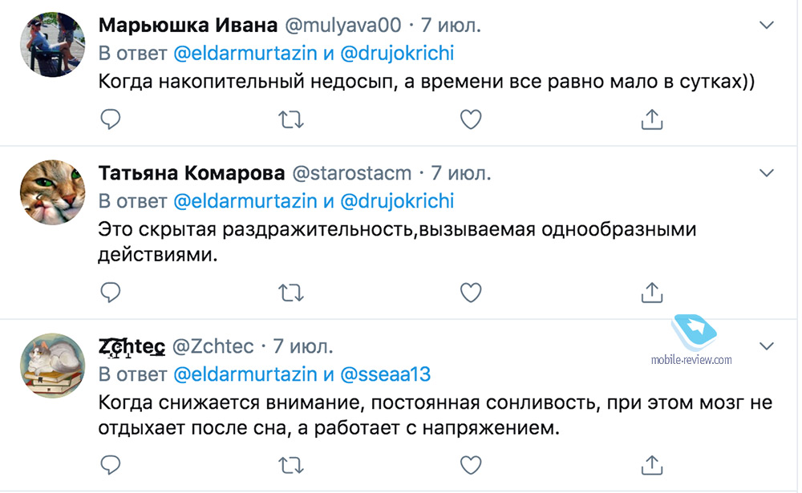Viewport: 802px width, 493px height.
Task: Reply to Марьюшка Ивана's tweet
Action: pos(110,119)
